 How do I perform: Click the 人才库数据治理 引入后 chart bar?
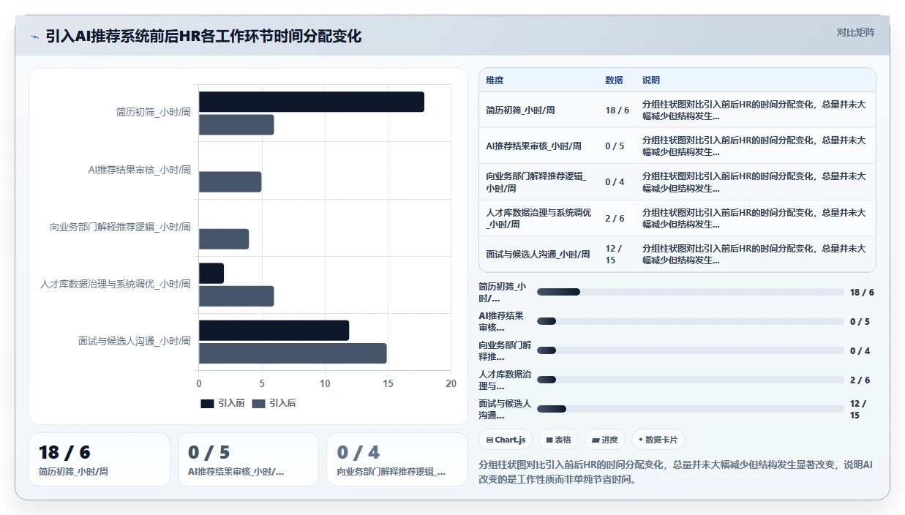point(236,296)
